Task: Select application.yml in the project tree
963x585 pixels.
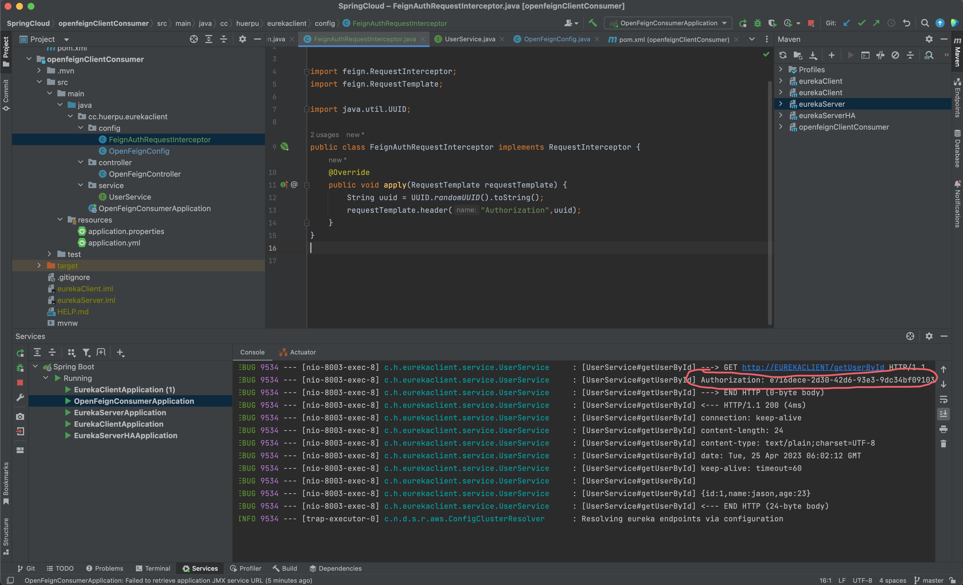Action: 114,243
